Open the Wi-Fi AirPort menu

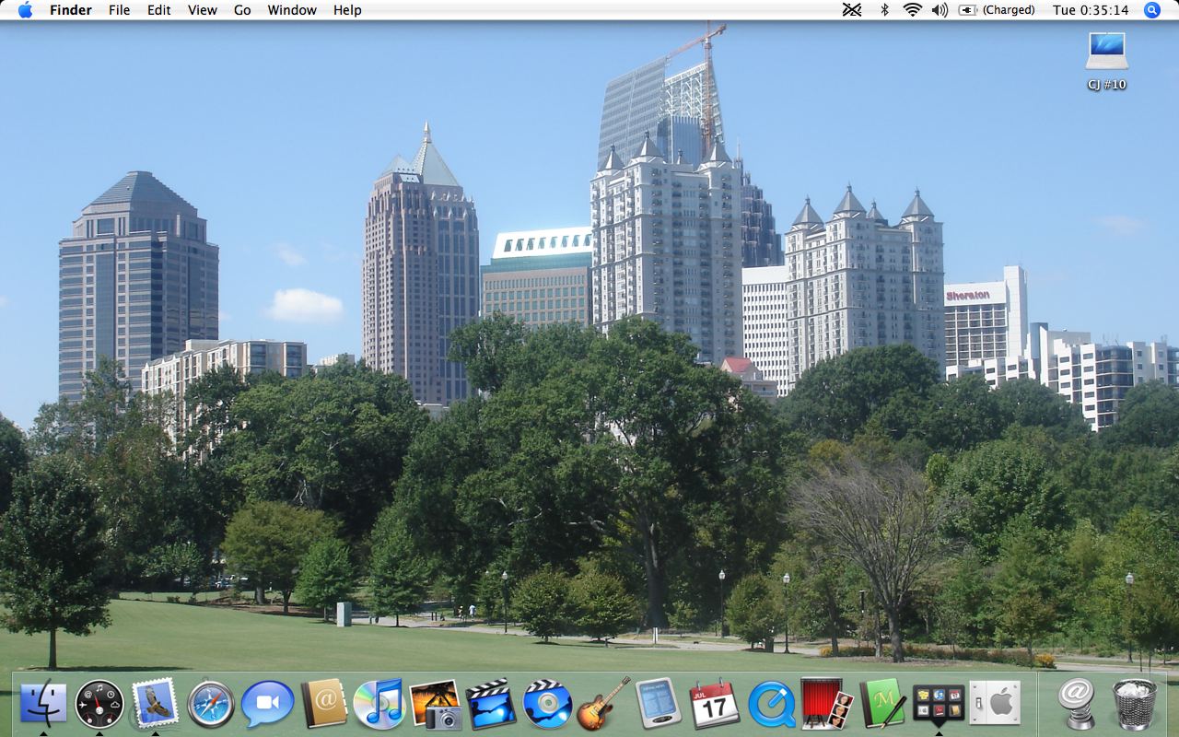[x=913, y=10]
